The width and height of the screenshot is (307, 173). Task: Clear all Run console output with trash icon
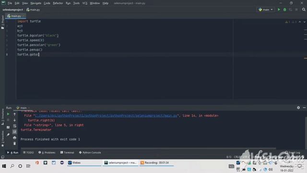pyautogui.click(x=14, y=144)
